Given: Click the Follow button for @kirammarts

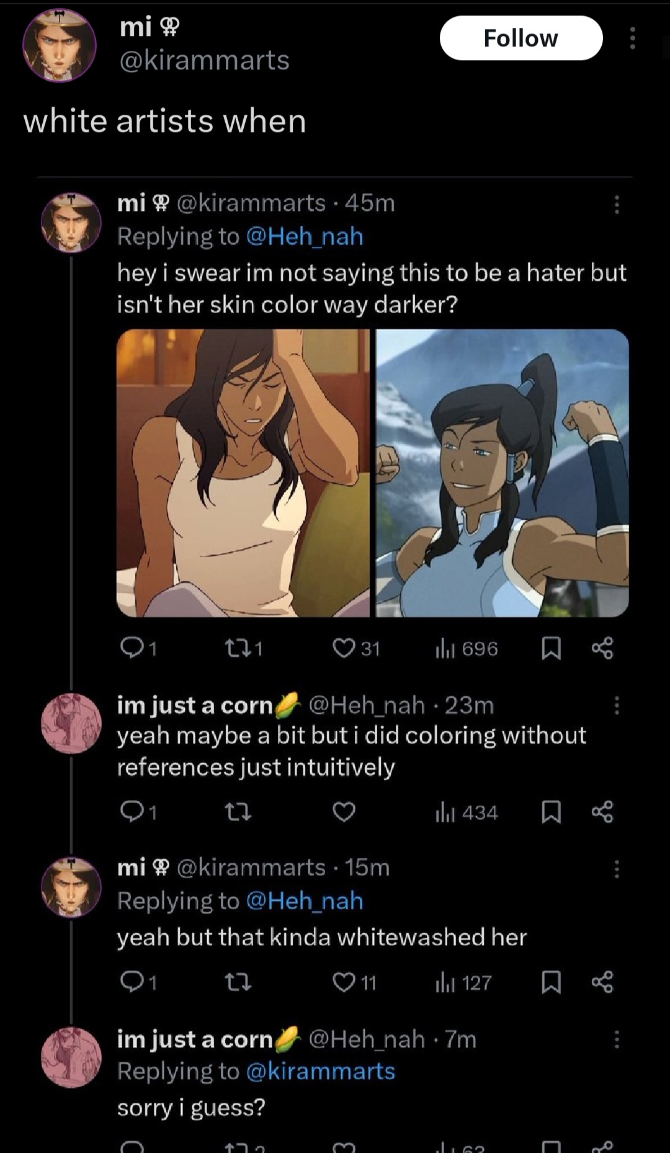Looking at the screenshot, I should (520, 38).
